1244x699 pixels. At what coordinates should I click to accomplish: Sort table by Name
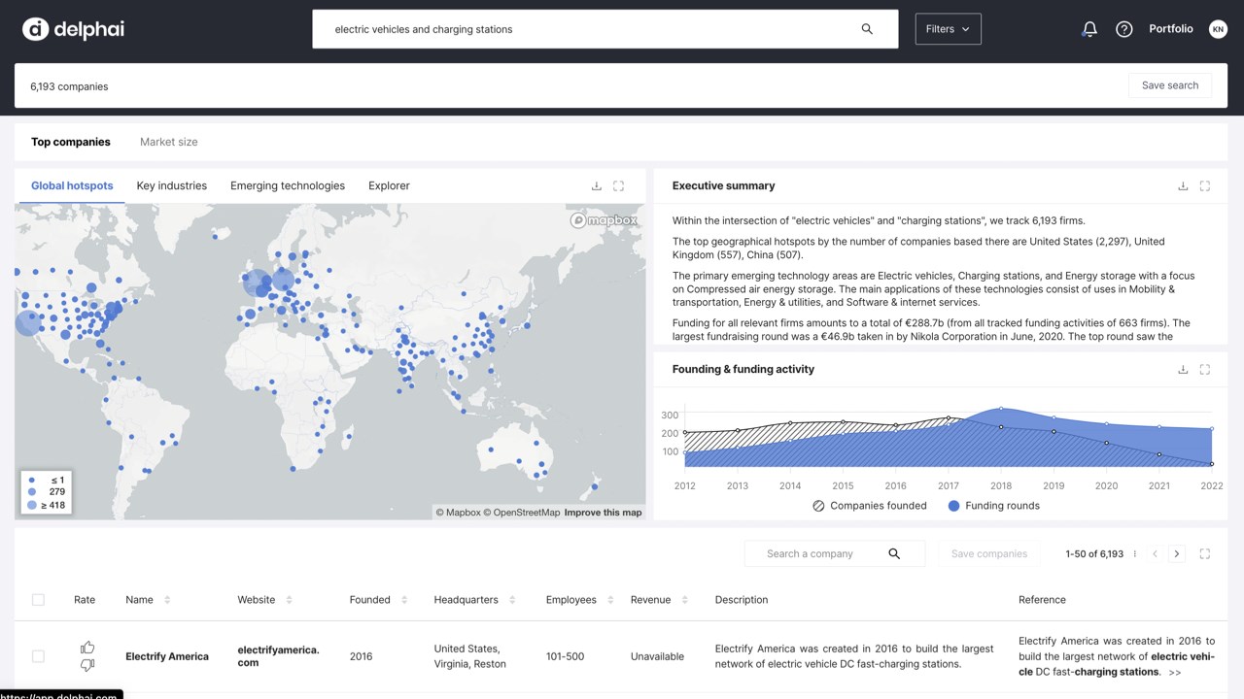pos(167,600)
